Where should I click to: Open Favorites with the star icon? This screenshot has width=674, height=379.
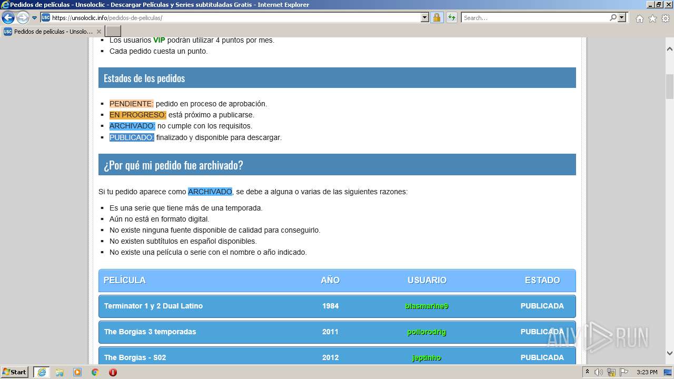[x=652, y=18]
